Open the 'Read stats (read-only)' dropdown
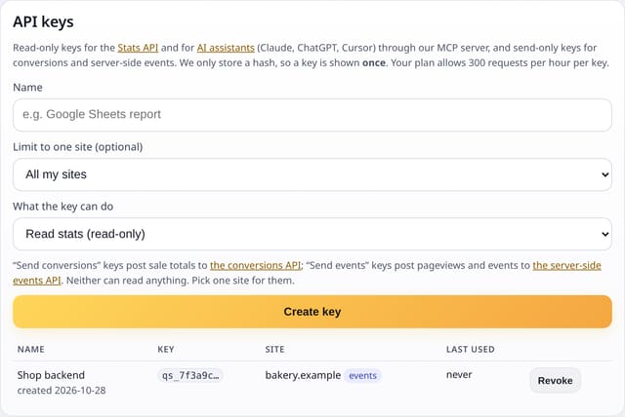 (x=312, y=234)
